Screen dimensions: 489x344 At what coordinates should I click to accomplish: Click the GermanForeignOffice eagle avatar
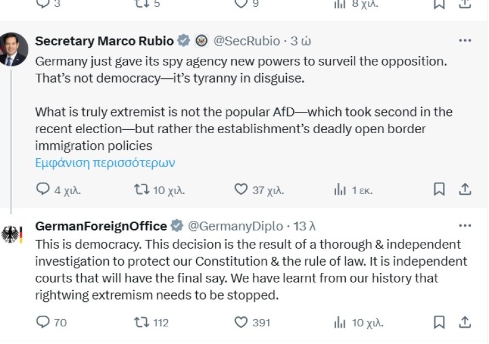12,235
